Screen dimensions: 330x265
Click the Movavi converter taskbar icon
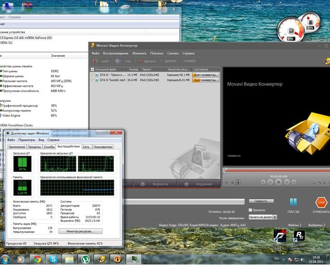[x=102, y=259]
